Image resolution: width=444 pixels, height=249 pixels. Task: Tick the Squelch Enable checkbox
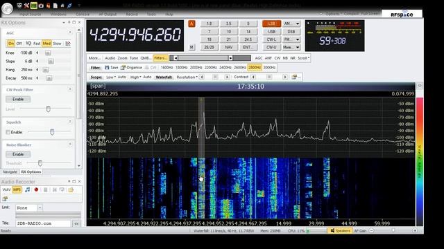(8, 132)
